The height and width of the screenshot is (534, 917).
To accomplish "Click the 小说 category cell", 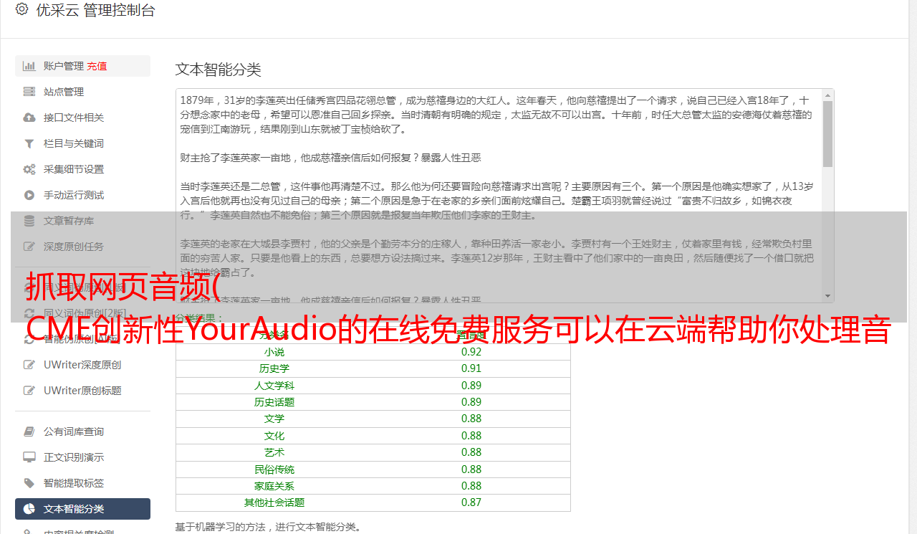I will (274, 352).
